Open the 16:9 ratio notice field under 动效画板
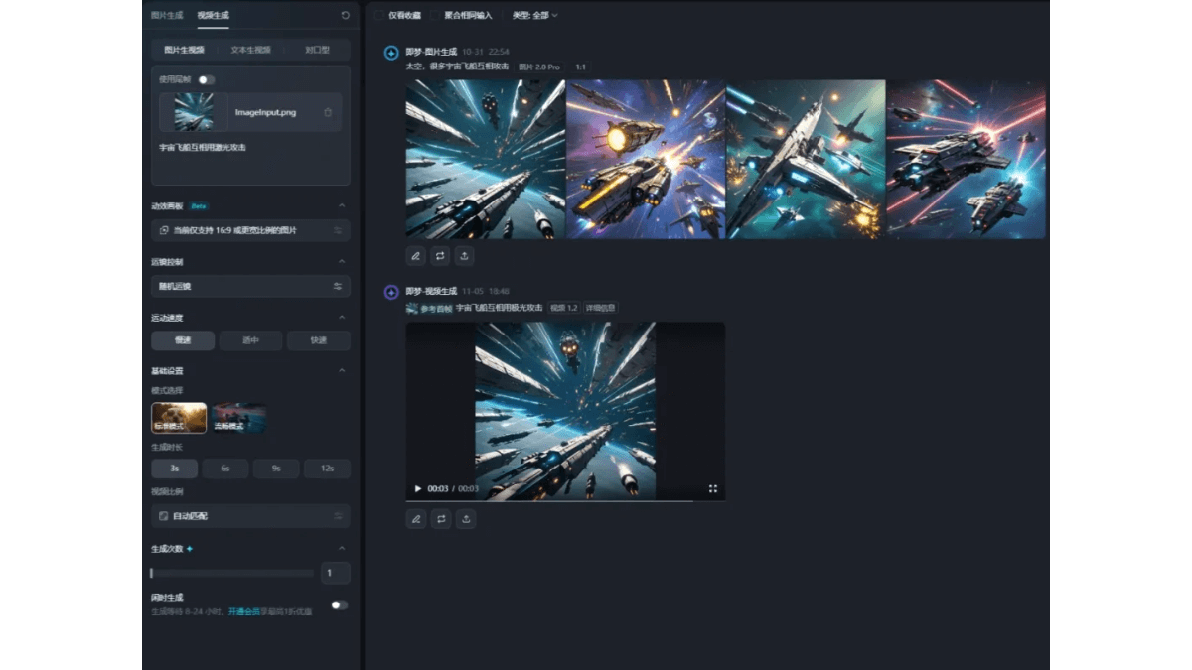1192x670 pixels. pyautogui.click(x=250, y=230)
